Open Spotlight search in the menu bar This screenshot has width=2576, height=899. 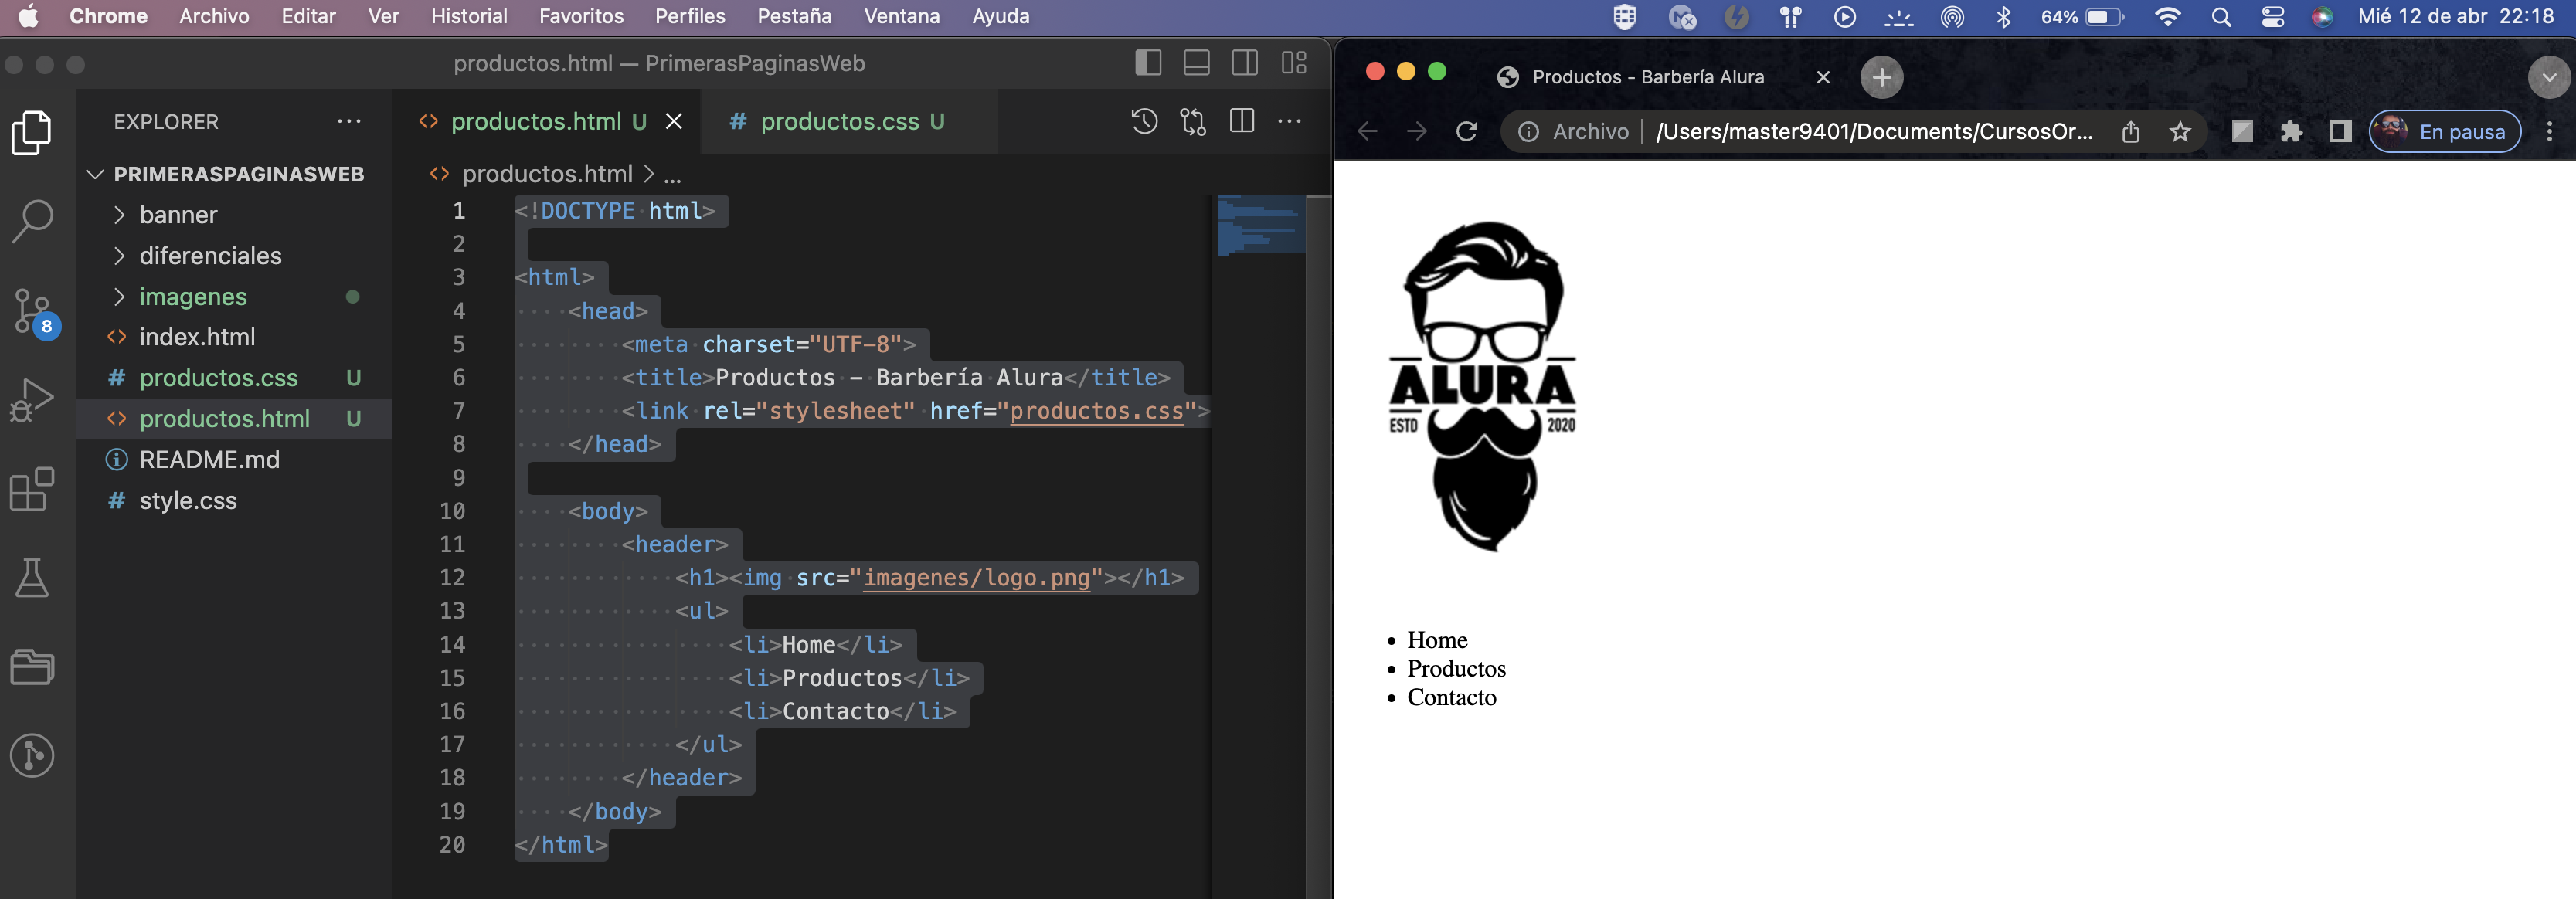[x=2221, y=16]
